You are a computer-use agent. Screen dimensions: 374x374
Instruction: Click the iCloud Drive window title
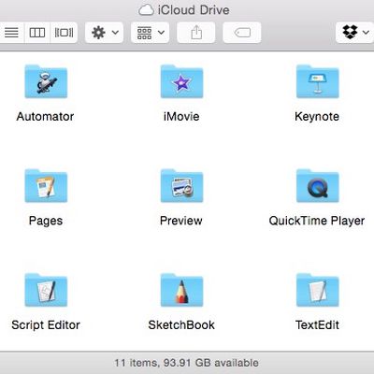[x=194, y=10]
